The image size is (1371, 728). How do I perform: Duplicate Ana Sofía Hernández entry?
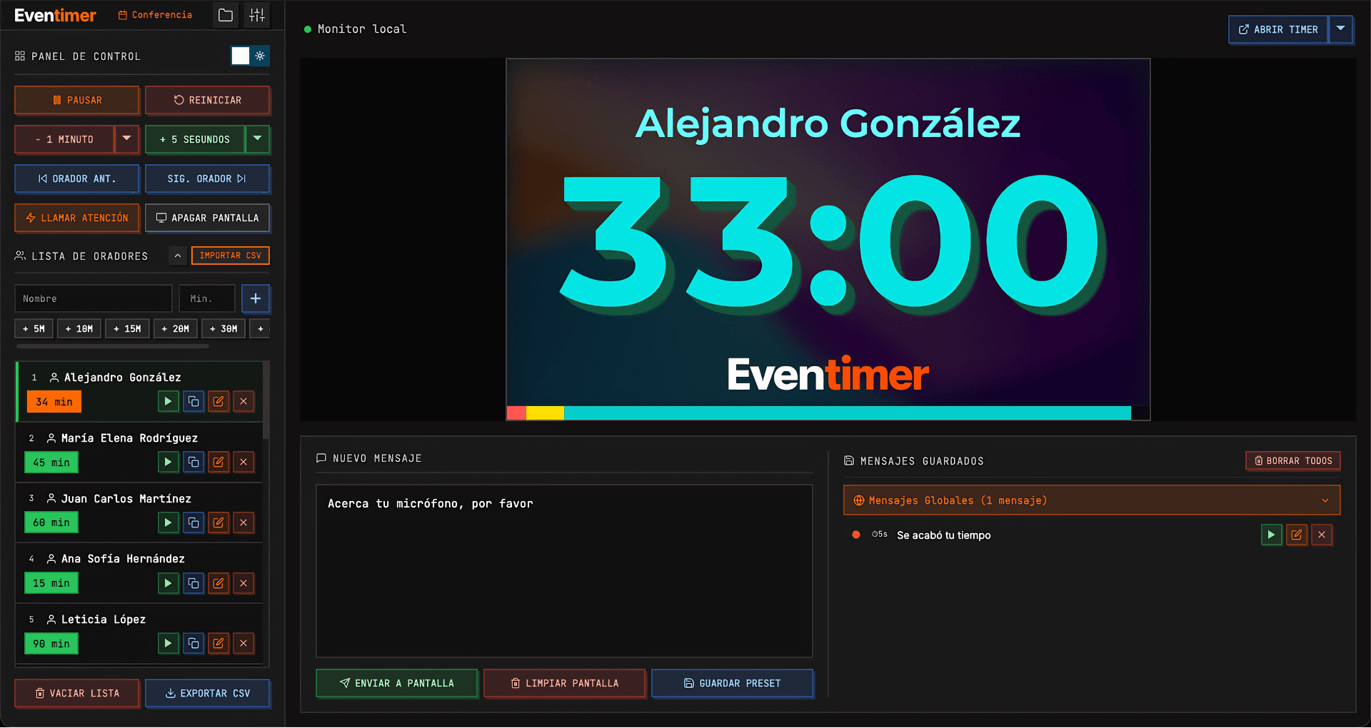pyautogui.click(x=194, y=583)
